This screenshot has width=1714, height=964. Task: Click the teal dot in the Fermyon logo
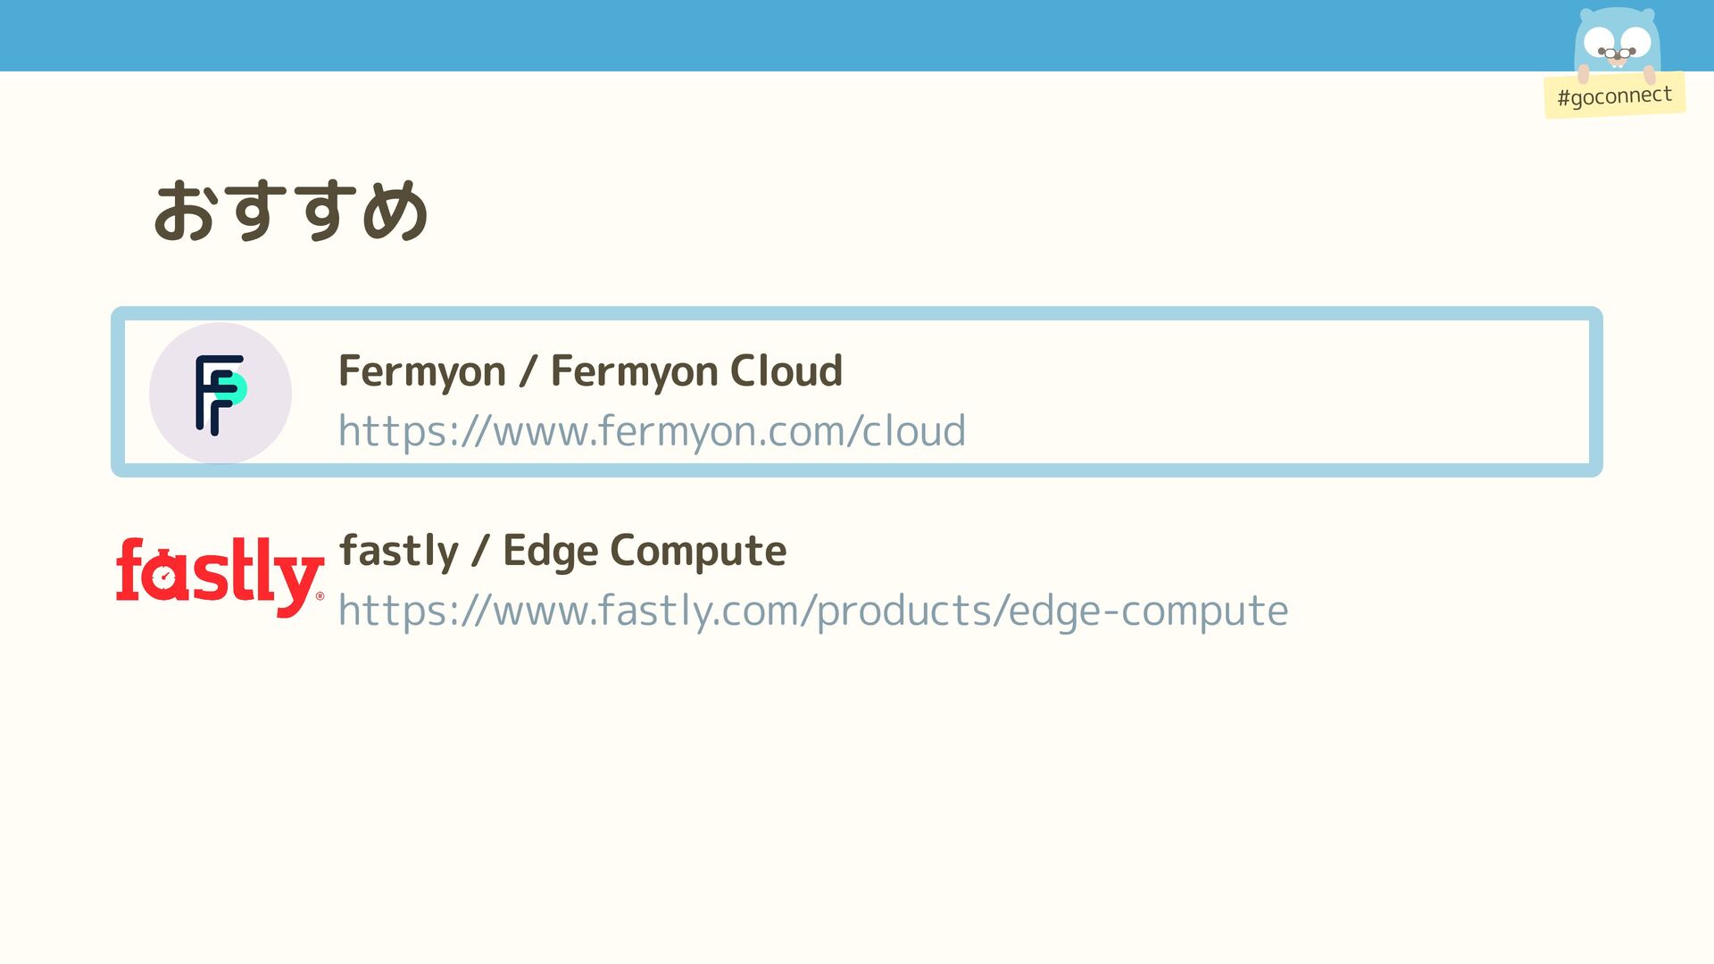click(x=235, y=389)
